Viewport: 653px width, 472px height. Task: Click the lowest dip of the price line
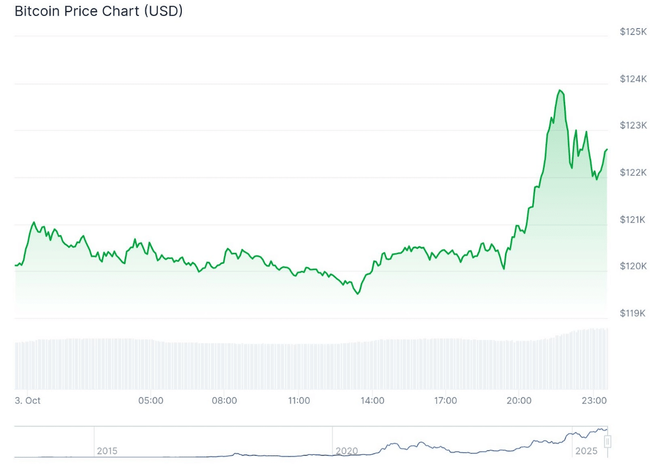pos(358,294)
